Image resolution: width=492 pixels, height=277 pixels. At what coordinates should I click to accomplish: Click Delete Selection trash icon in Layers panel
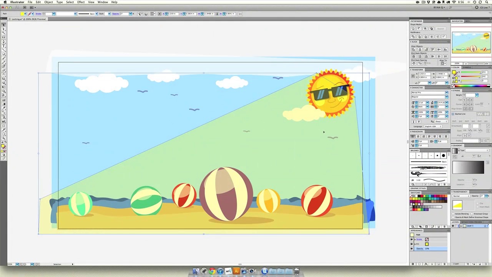pos(486,264)
